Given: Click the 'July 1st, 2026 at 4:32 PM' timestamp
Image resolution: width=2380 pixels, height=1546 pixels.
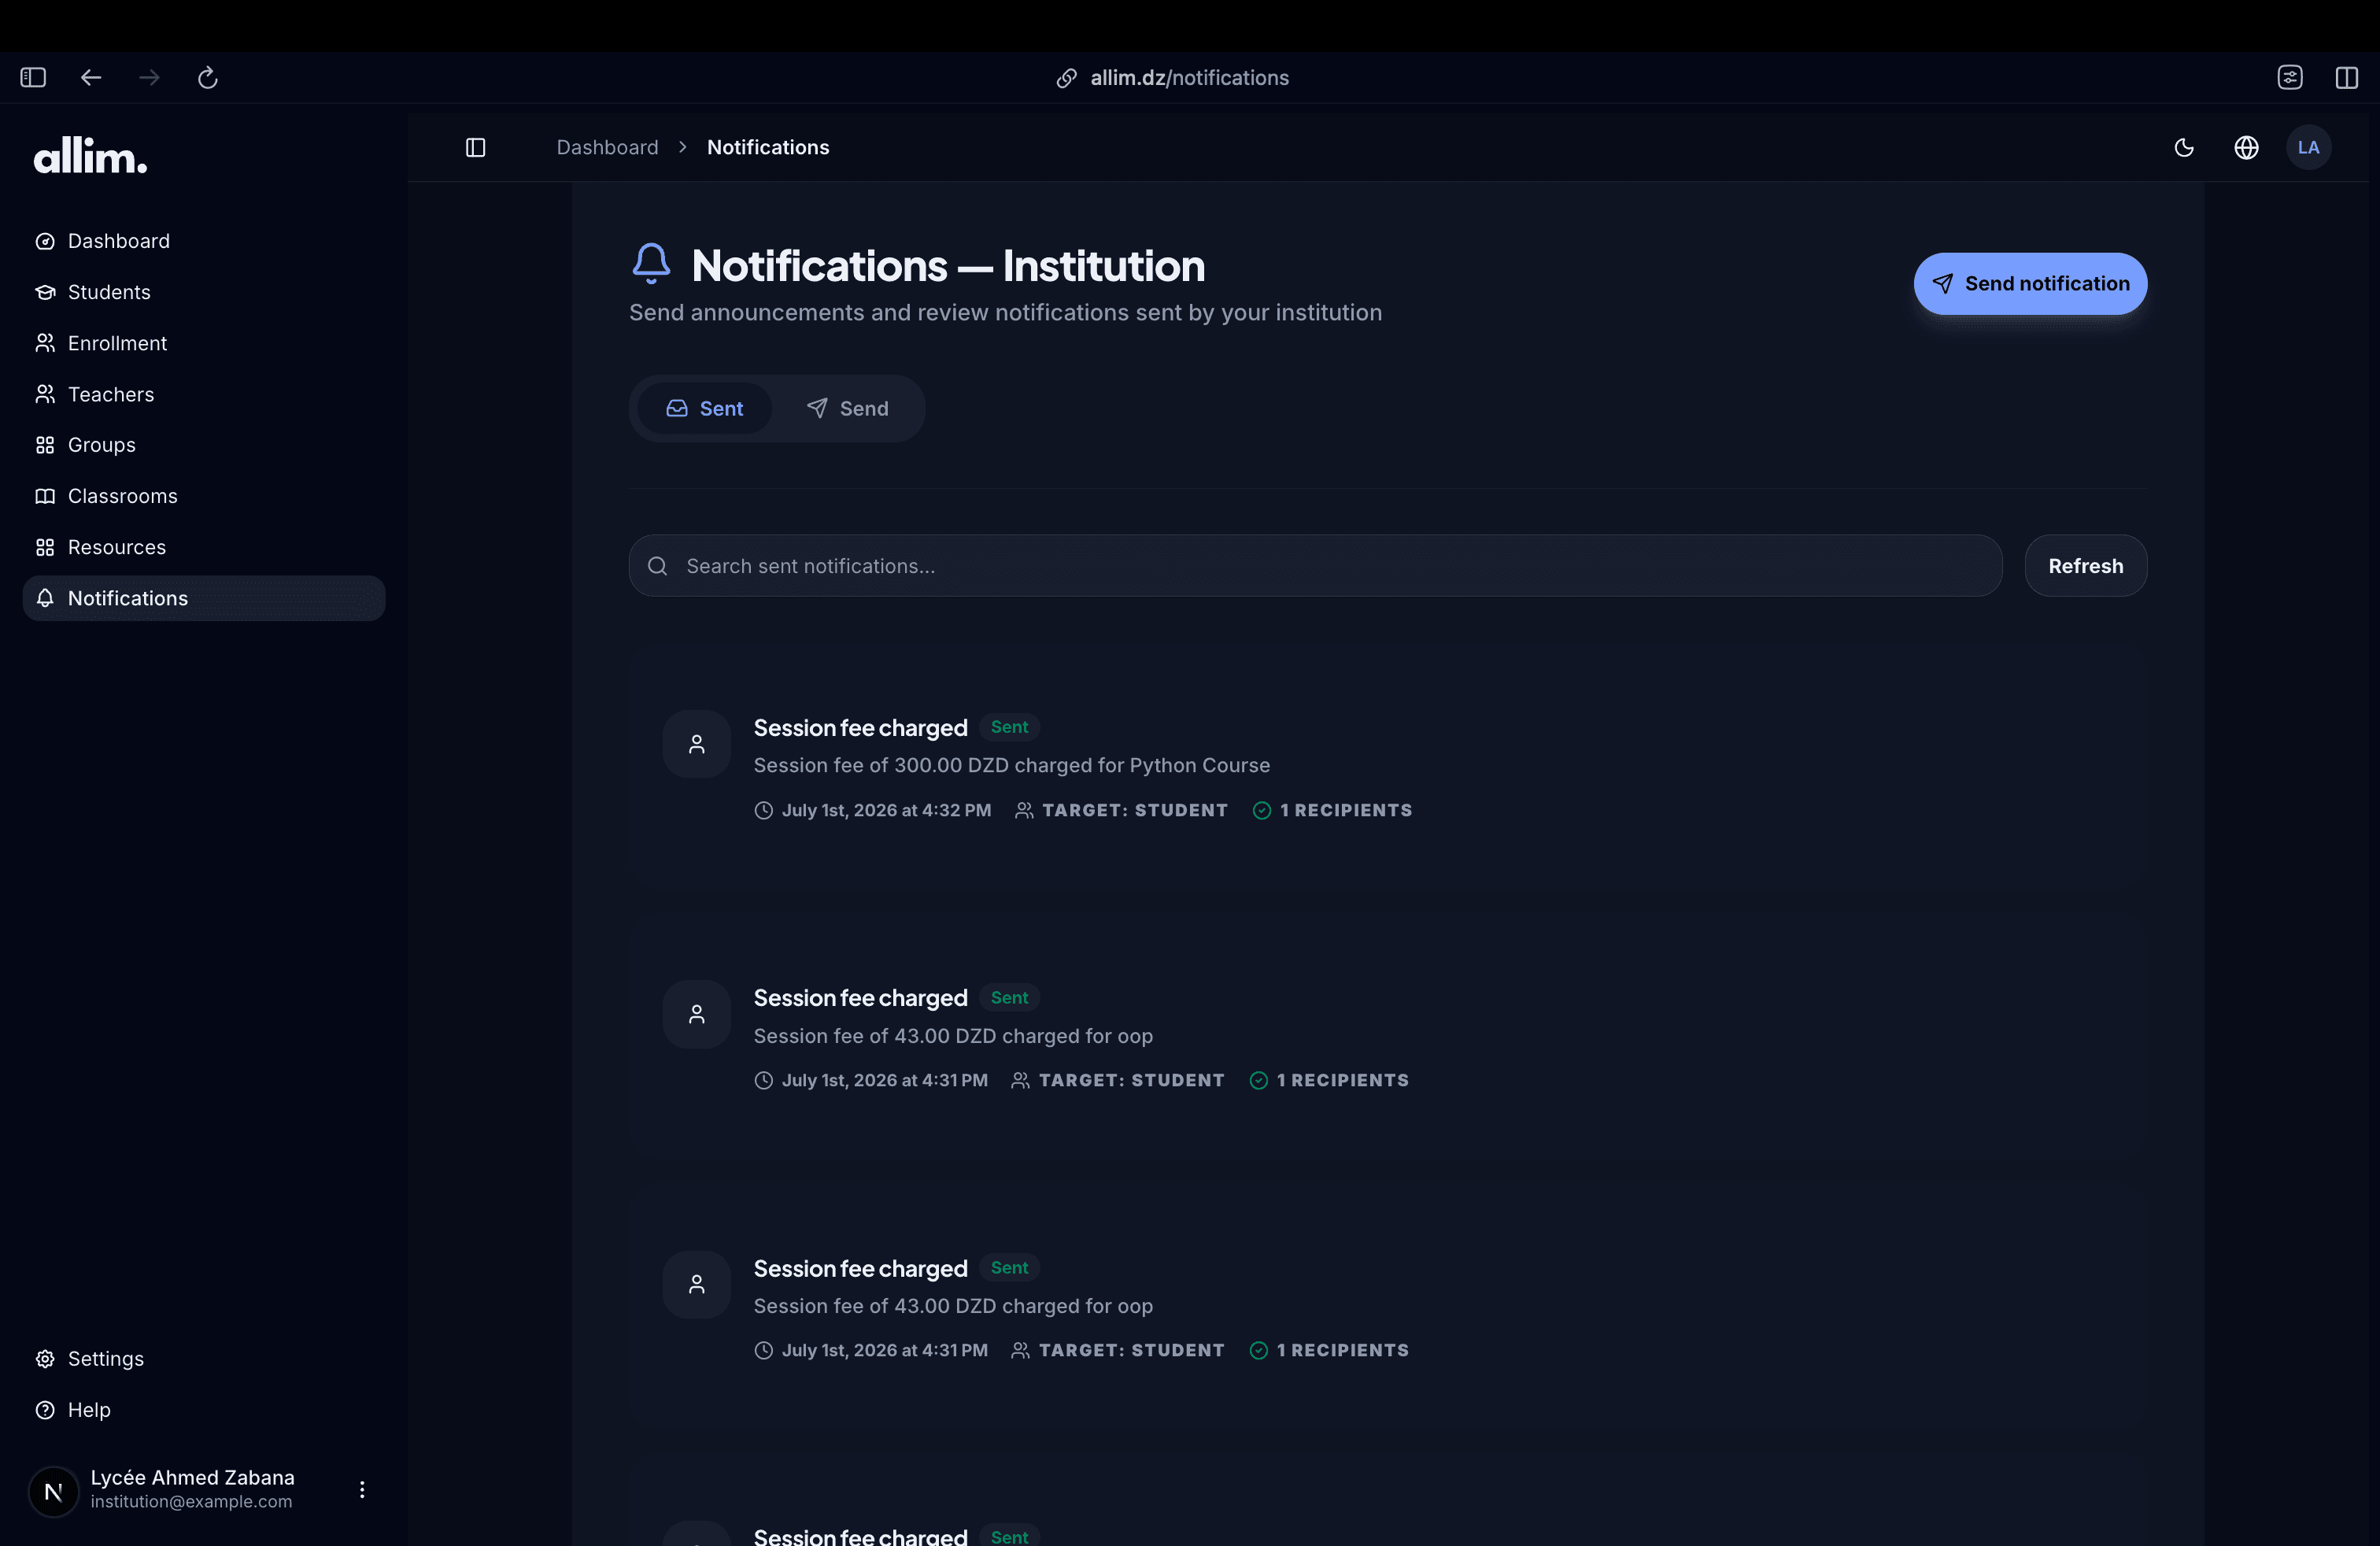Looking at the screenshot, I should (886, 810).
